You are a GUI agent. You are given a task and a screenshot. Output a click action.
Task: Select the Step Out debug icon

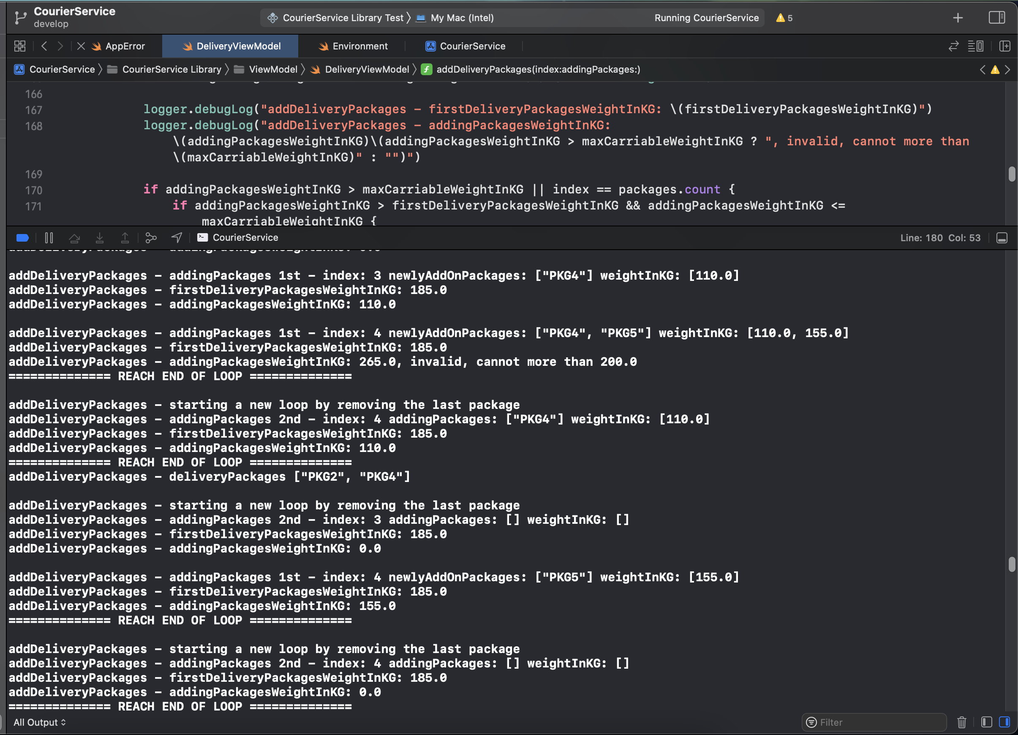click(x=125, y=237)
